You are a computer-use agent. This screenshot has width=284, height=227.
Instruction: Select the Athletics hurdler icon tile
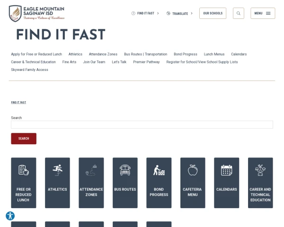57,183
